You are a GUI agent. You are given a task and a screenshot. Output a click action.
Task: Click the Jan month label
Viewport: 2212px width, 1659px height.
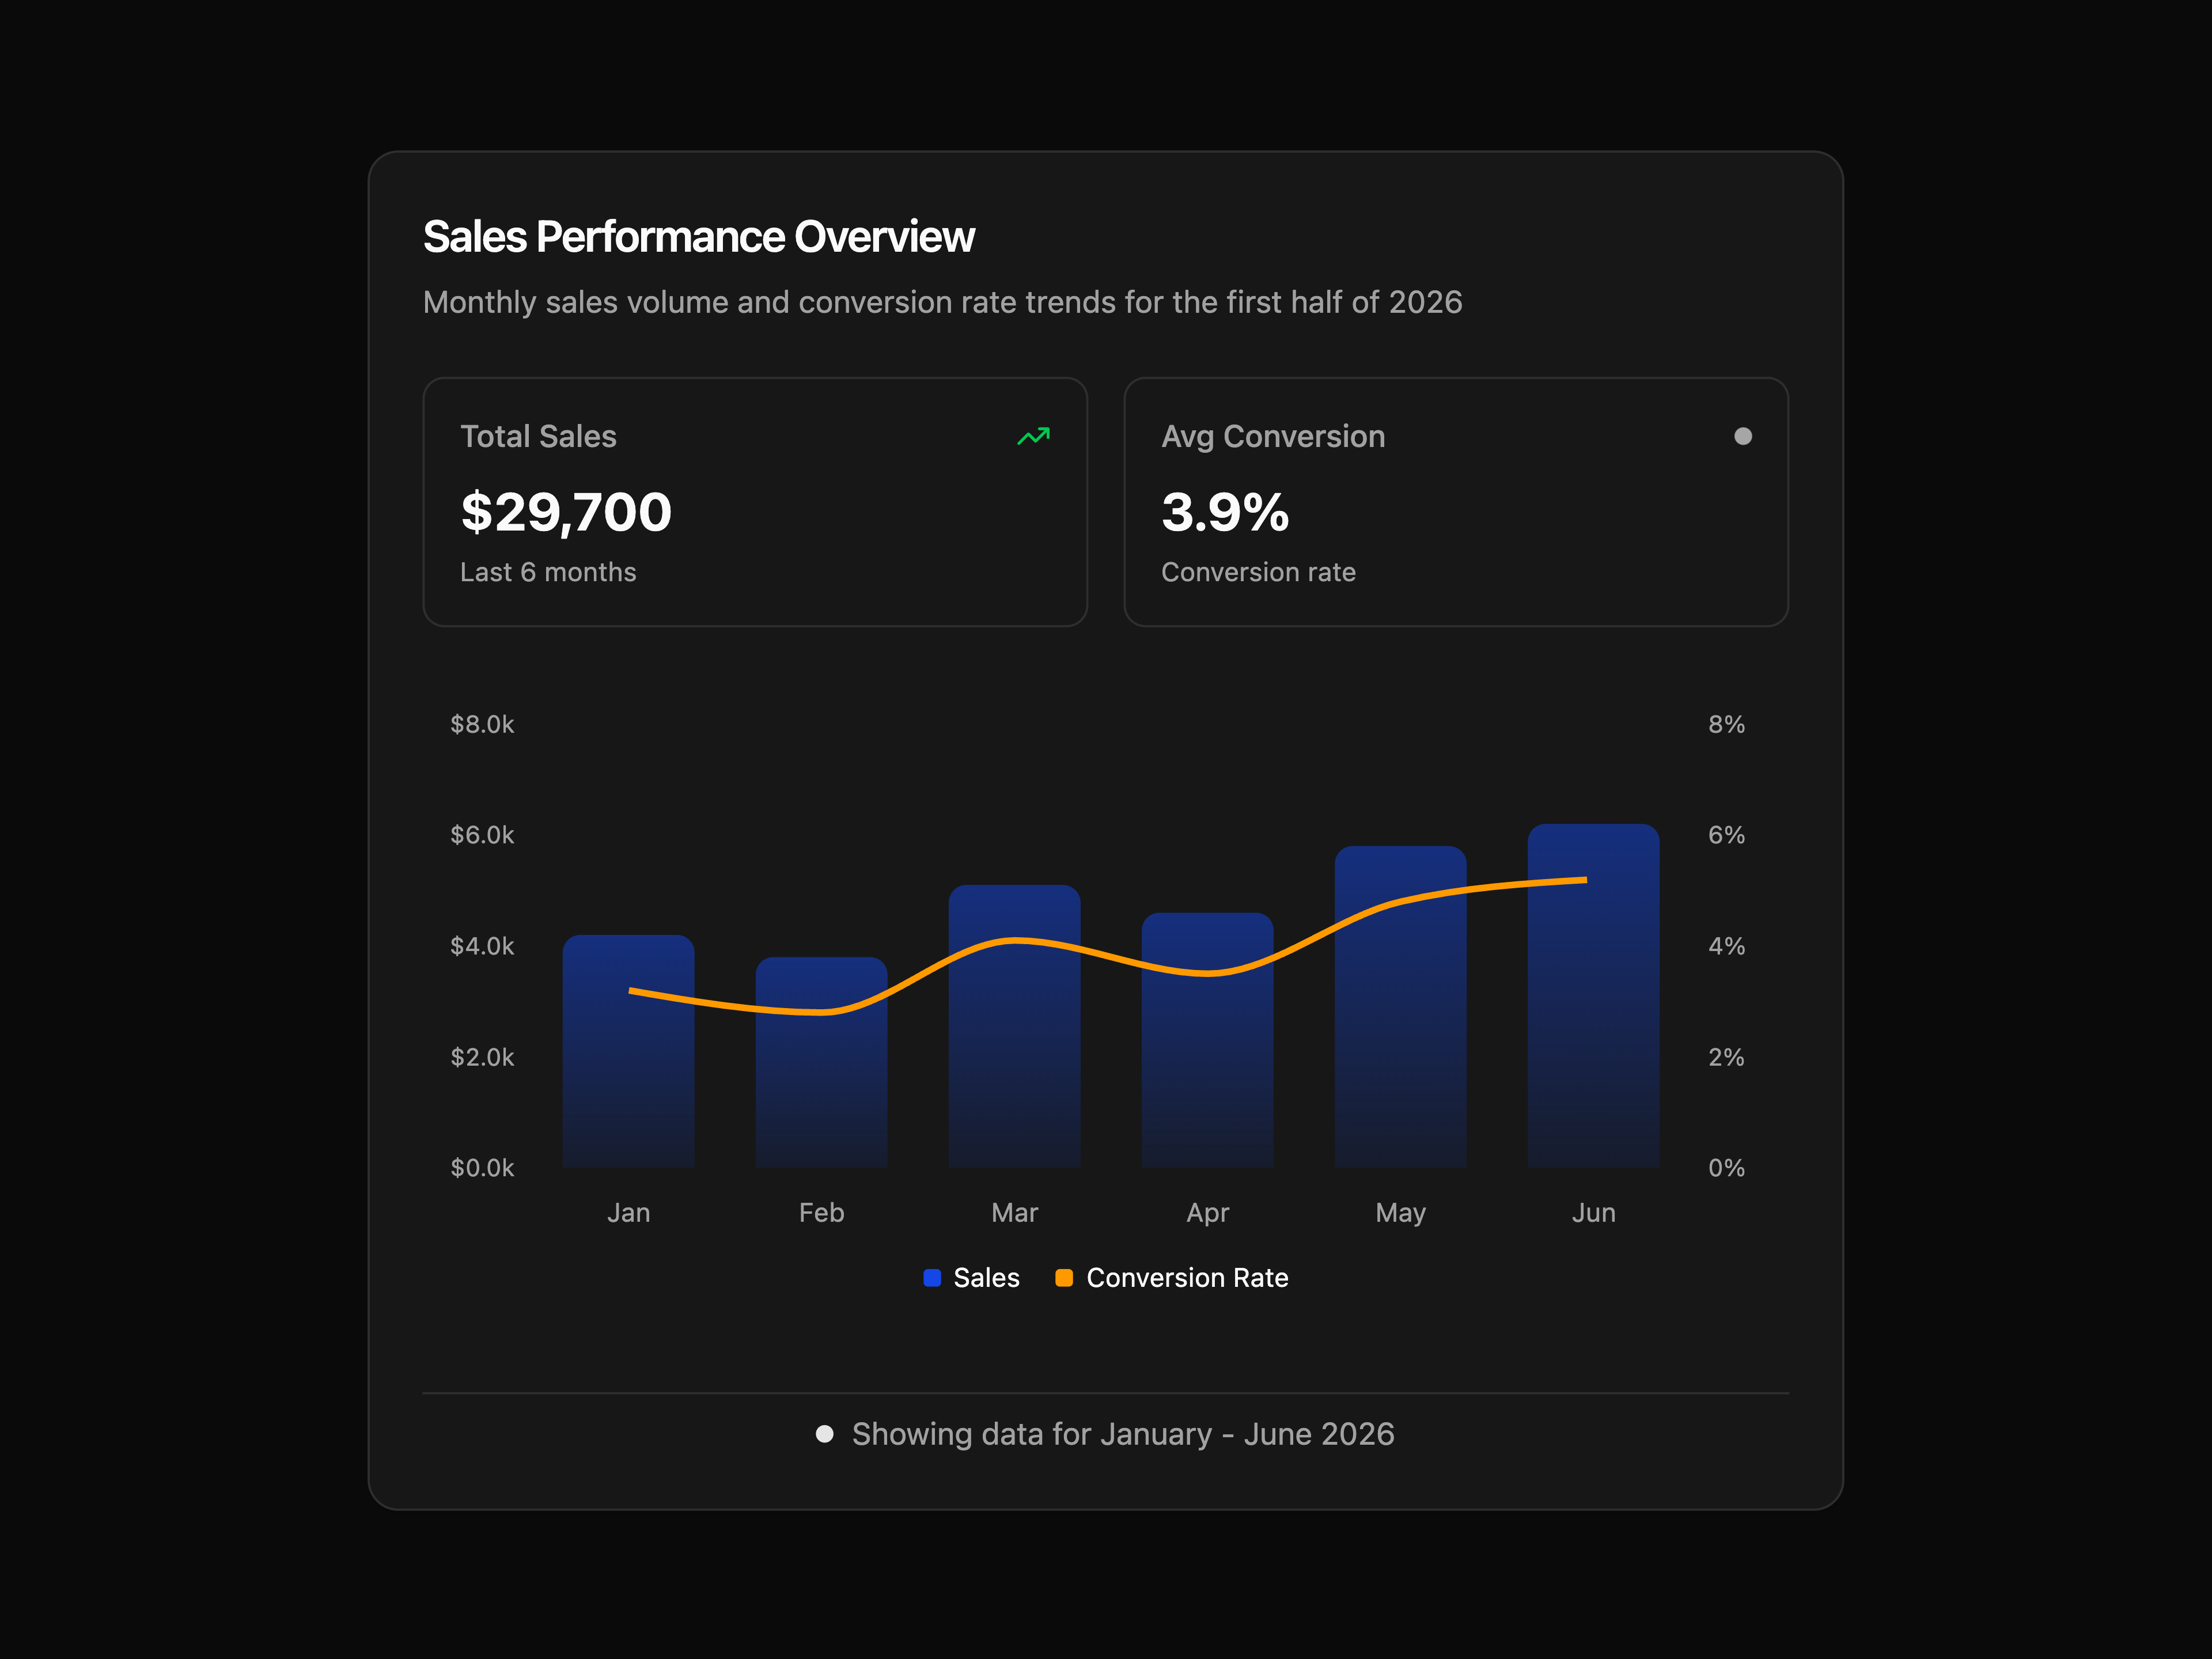pyautogui.click(x=628, y=1213)
